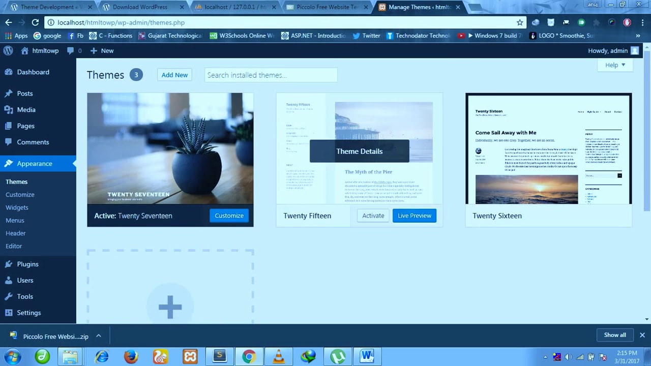Viewport: 651px width, 366px height.
Task: Open Firefox from the taskbar
Action: pyautogui.click(x=131, y=357)
